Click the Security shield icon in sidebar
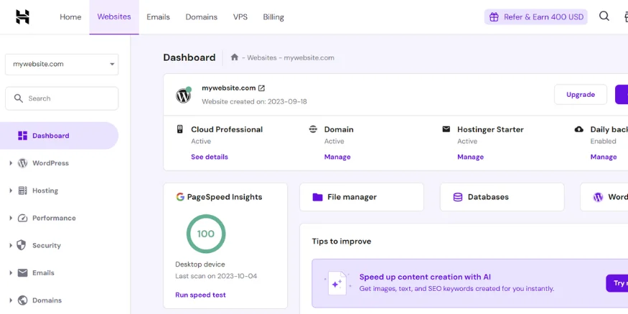 tap(23, 245)
